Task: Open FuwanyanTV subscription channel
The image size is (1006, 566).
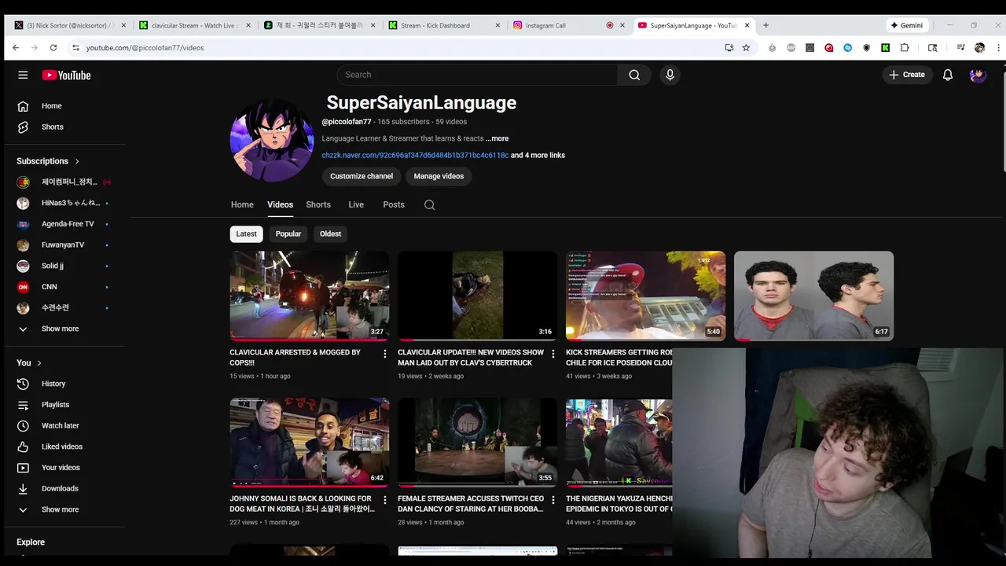Action: pyautogui.click(x=62, y=244)
